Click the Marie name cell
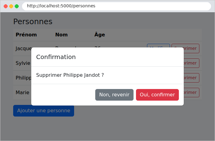The height and width of the screenshot is (141, 215). point(22,92)
